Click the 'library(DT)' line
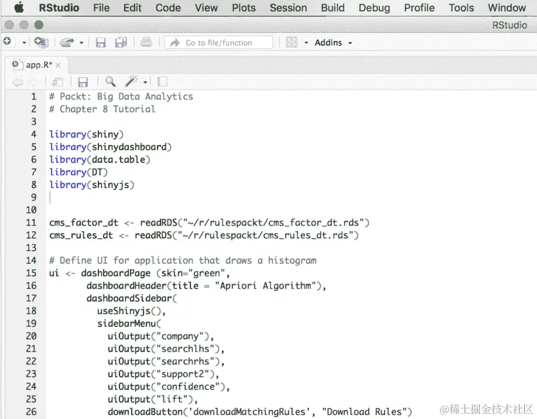Viewport: 537px width, 419px height. coord(78,172)
